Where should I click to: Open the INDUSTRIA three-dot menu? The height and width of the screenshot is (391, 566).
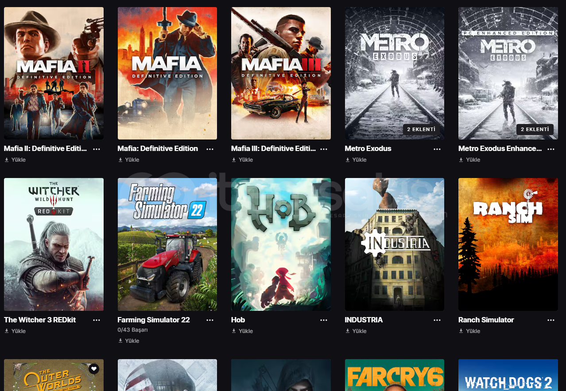tap(437, 320)
